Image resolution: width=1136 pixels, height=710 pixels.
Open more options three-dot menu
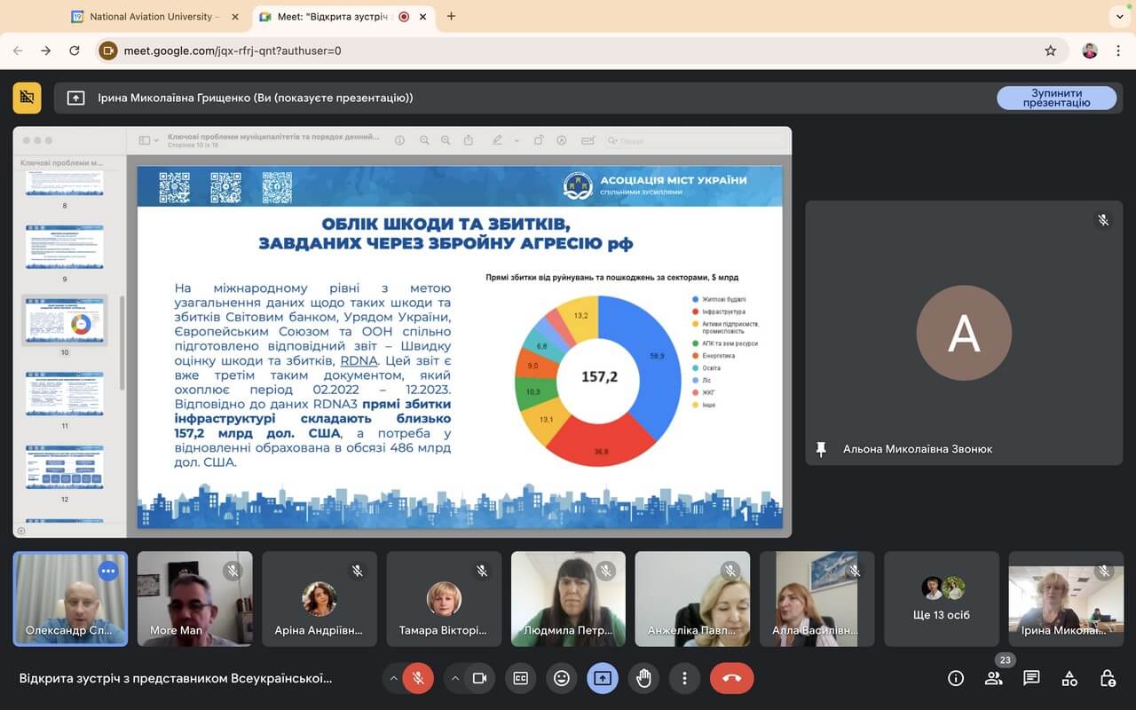(x=684, y=678)
